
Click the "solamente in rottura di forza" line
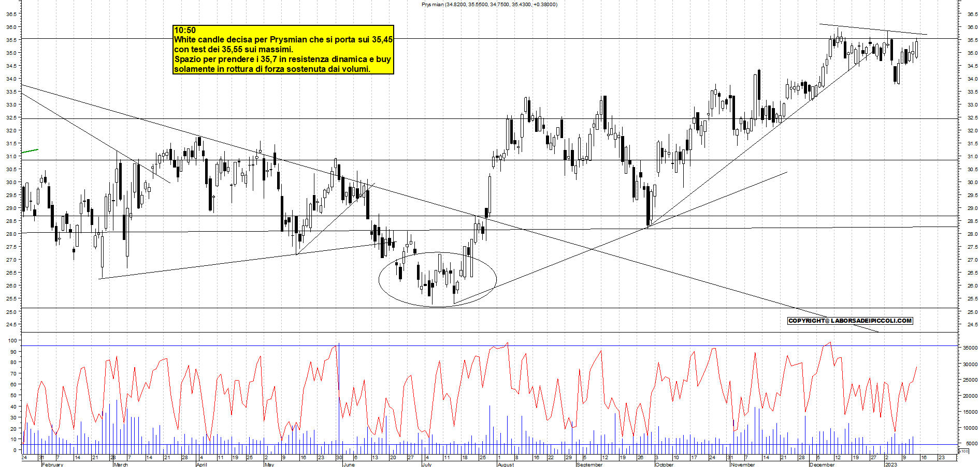pyautogui.click(x=272, y=69)
